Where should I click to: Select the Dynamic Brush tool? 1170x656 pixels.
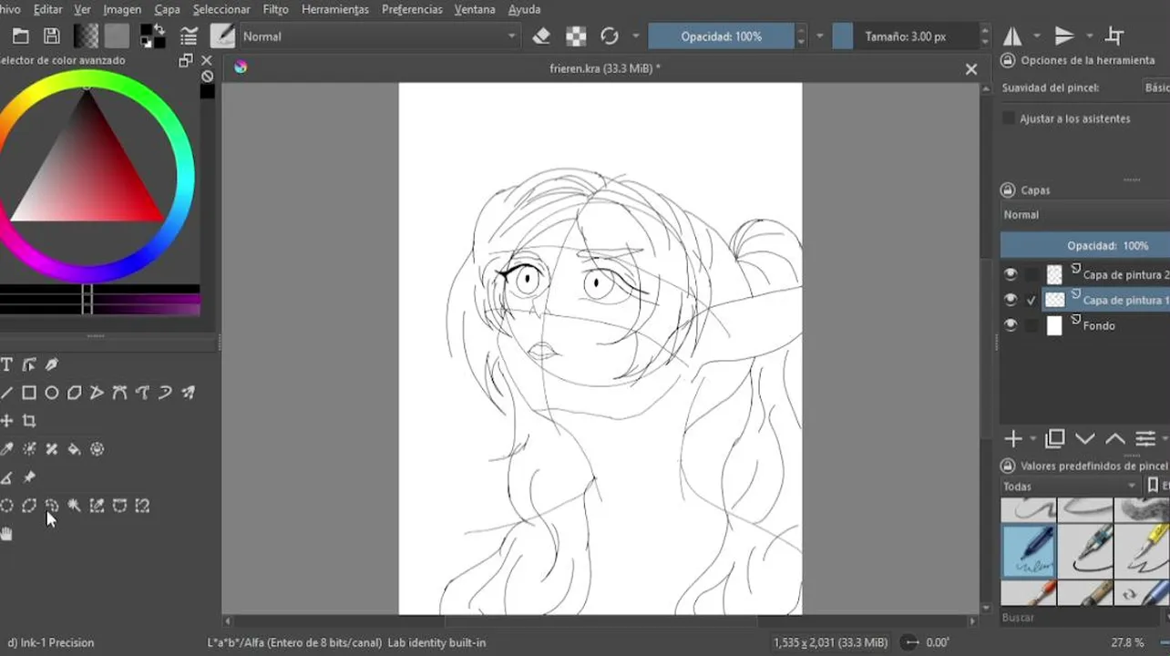point(165,393)
